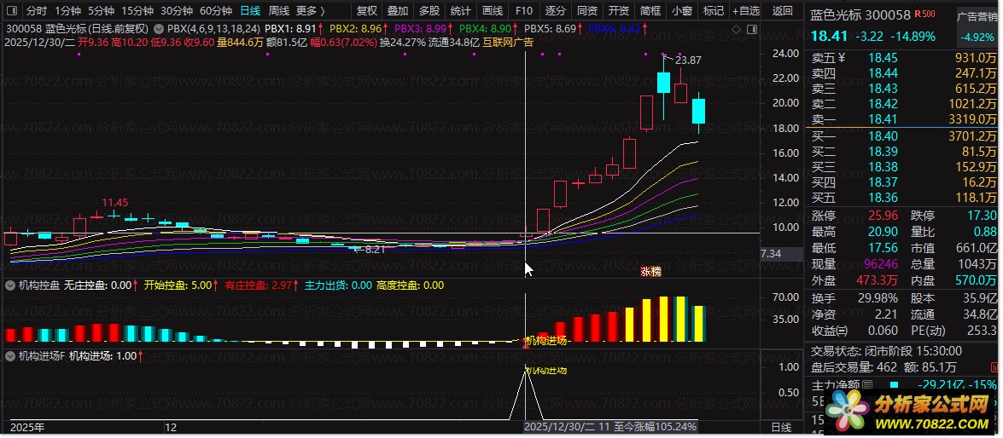This screenshot has width=1003, height=438.
Task: Click the 主力净额 settings icon
Action: pyautogui.click(x=867, y=384)
